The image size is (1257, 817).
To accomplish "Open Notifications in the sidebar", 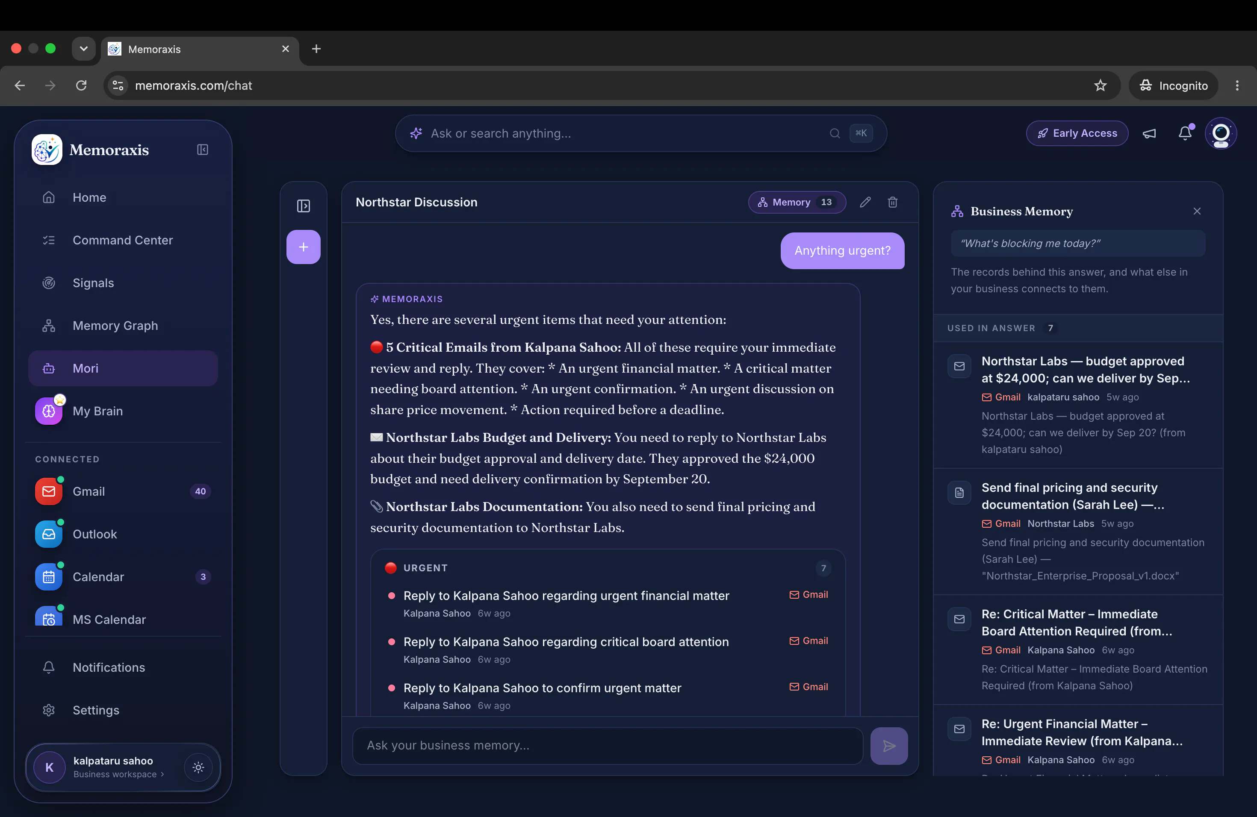I will coord(123,667).
